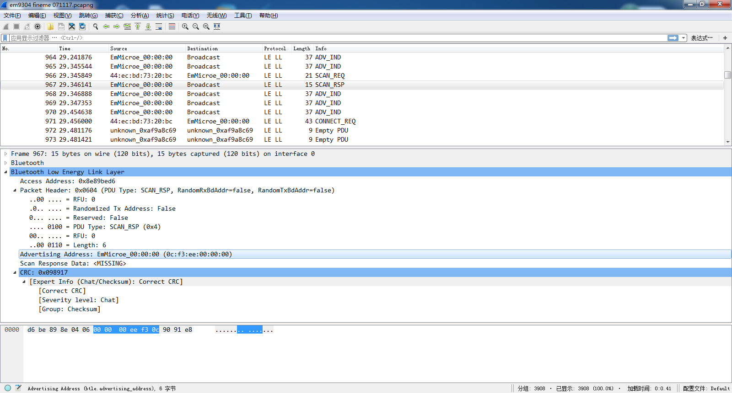Click the stop capture square icon
The height and width of the screenshot is (393, 732).
click(x=16, y=27)
